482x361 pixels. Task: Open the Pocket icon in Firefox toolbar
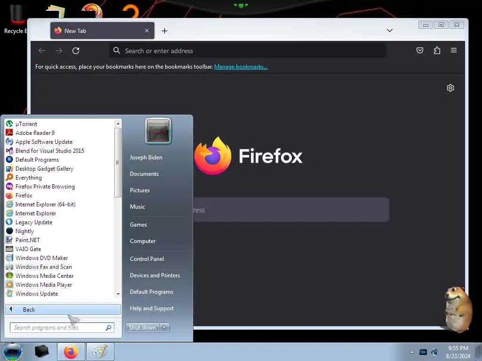(x=419, y=50)
